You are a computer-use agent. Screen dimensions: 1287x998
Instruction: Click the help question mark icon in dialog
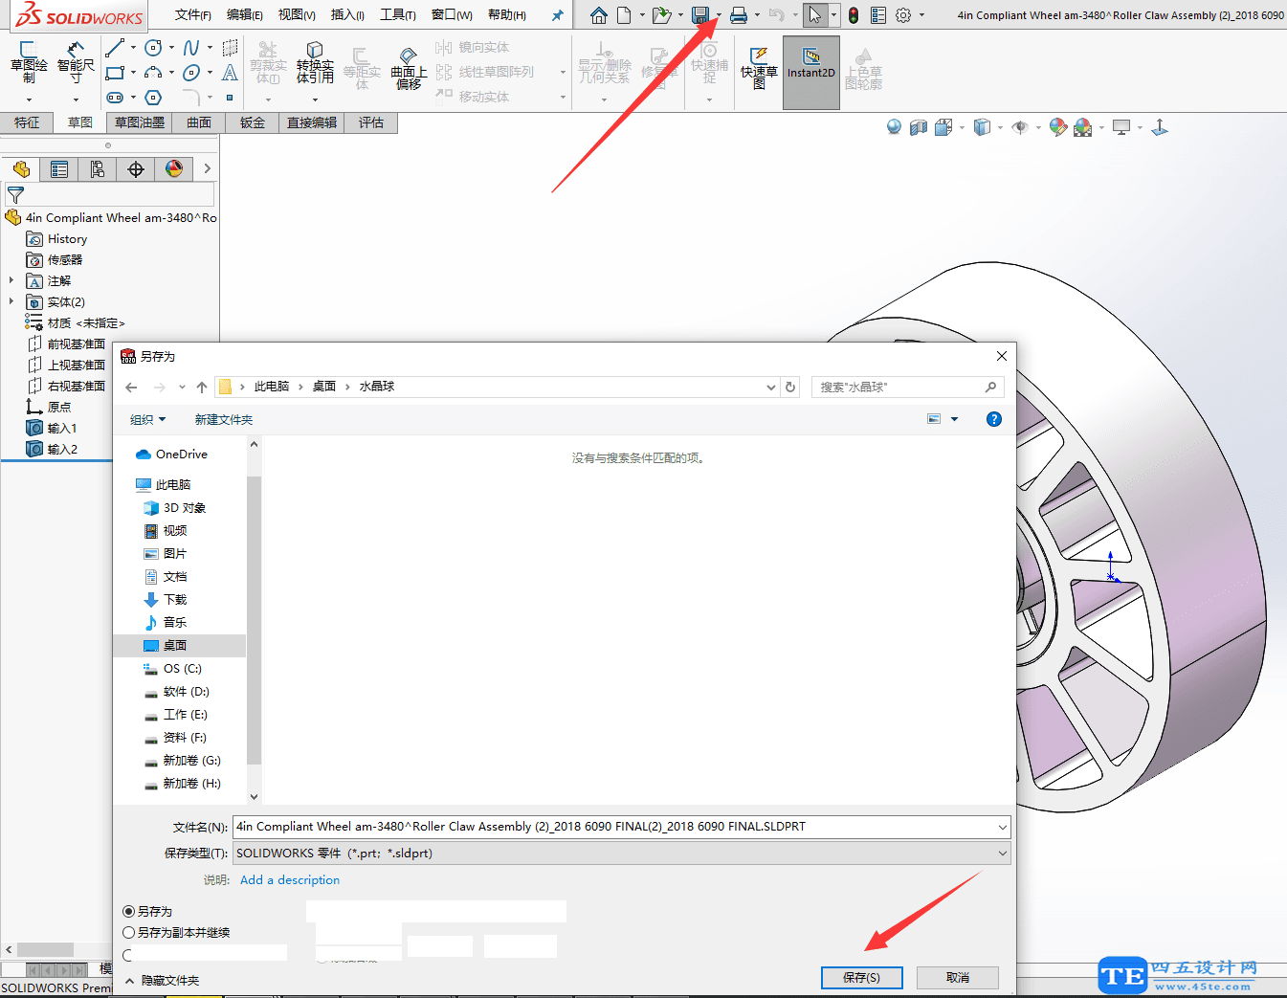[x=993, y=419]
